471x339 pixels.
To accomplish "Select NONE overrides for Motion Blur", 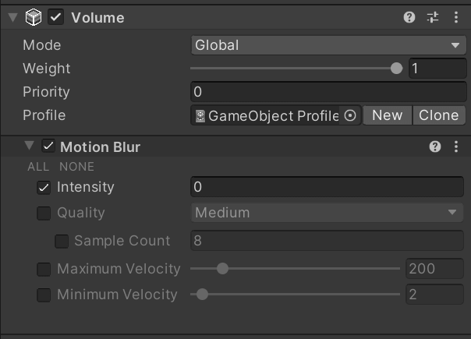I will tap(76, 167).
